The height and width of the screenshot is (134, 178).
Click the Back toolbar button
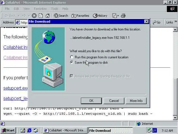(10, 16)
